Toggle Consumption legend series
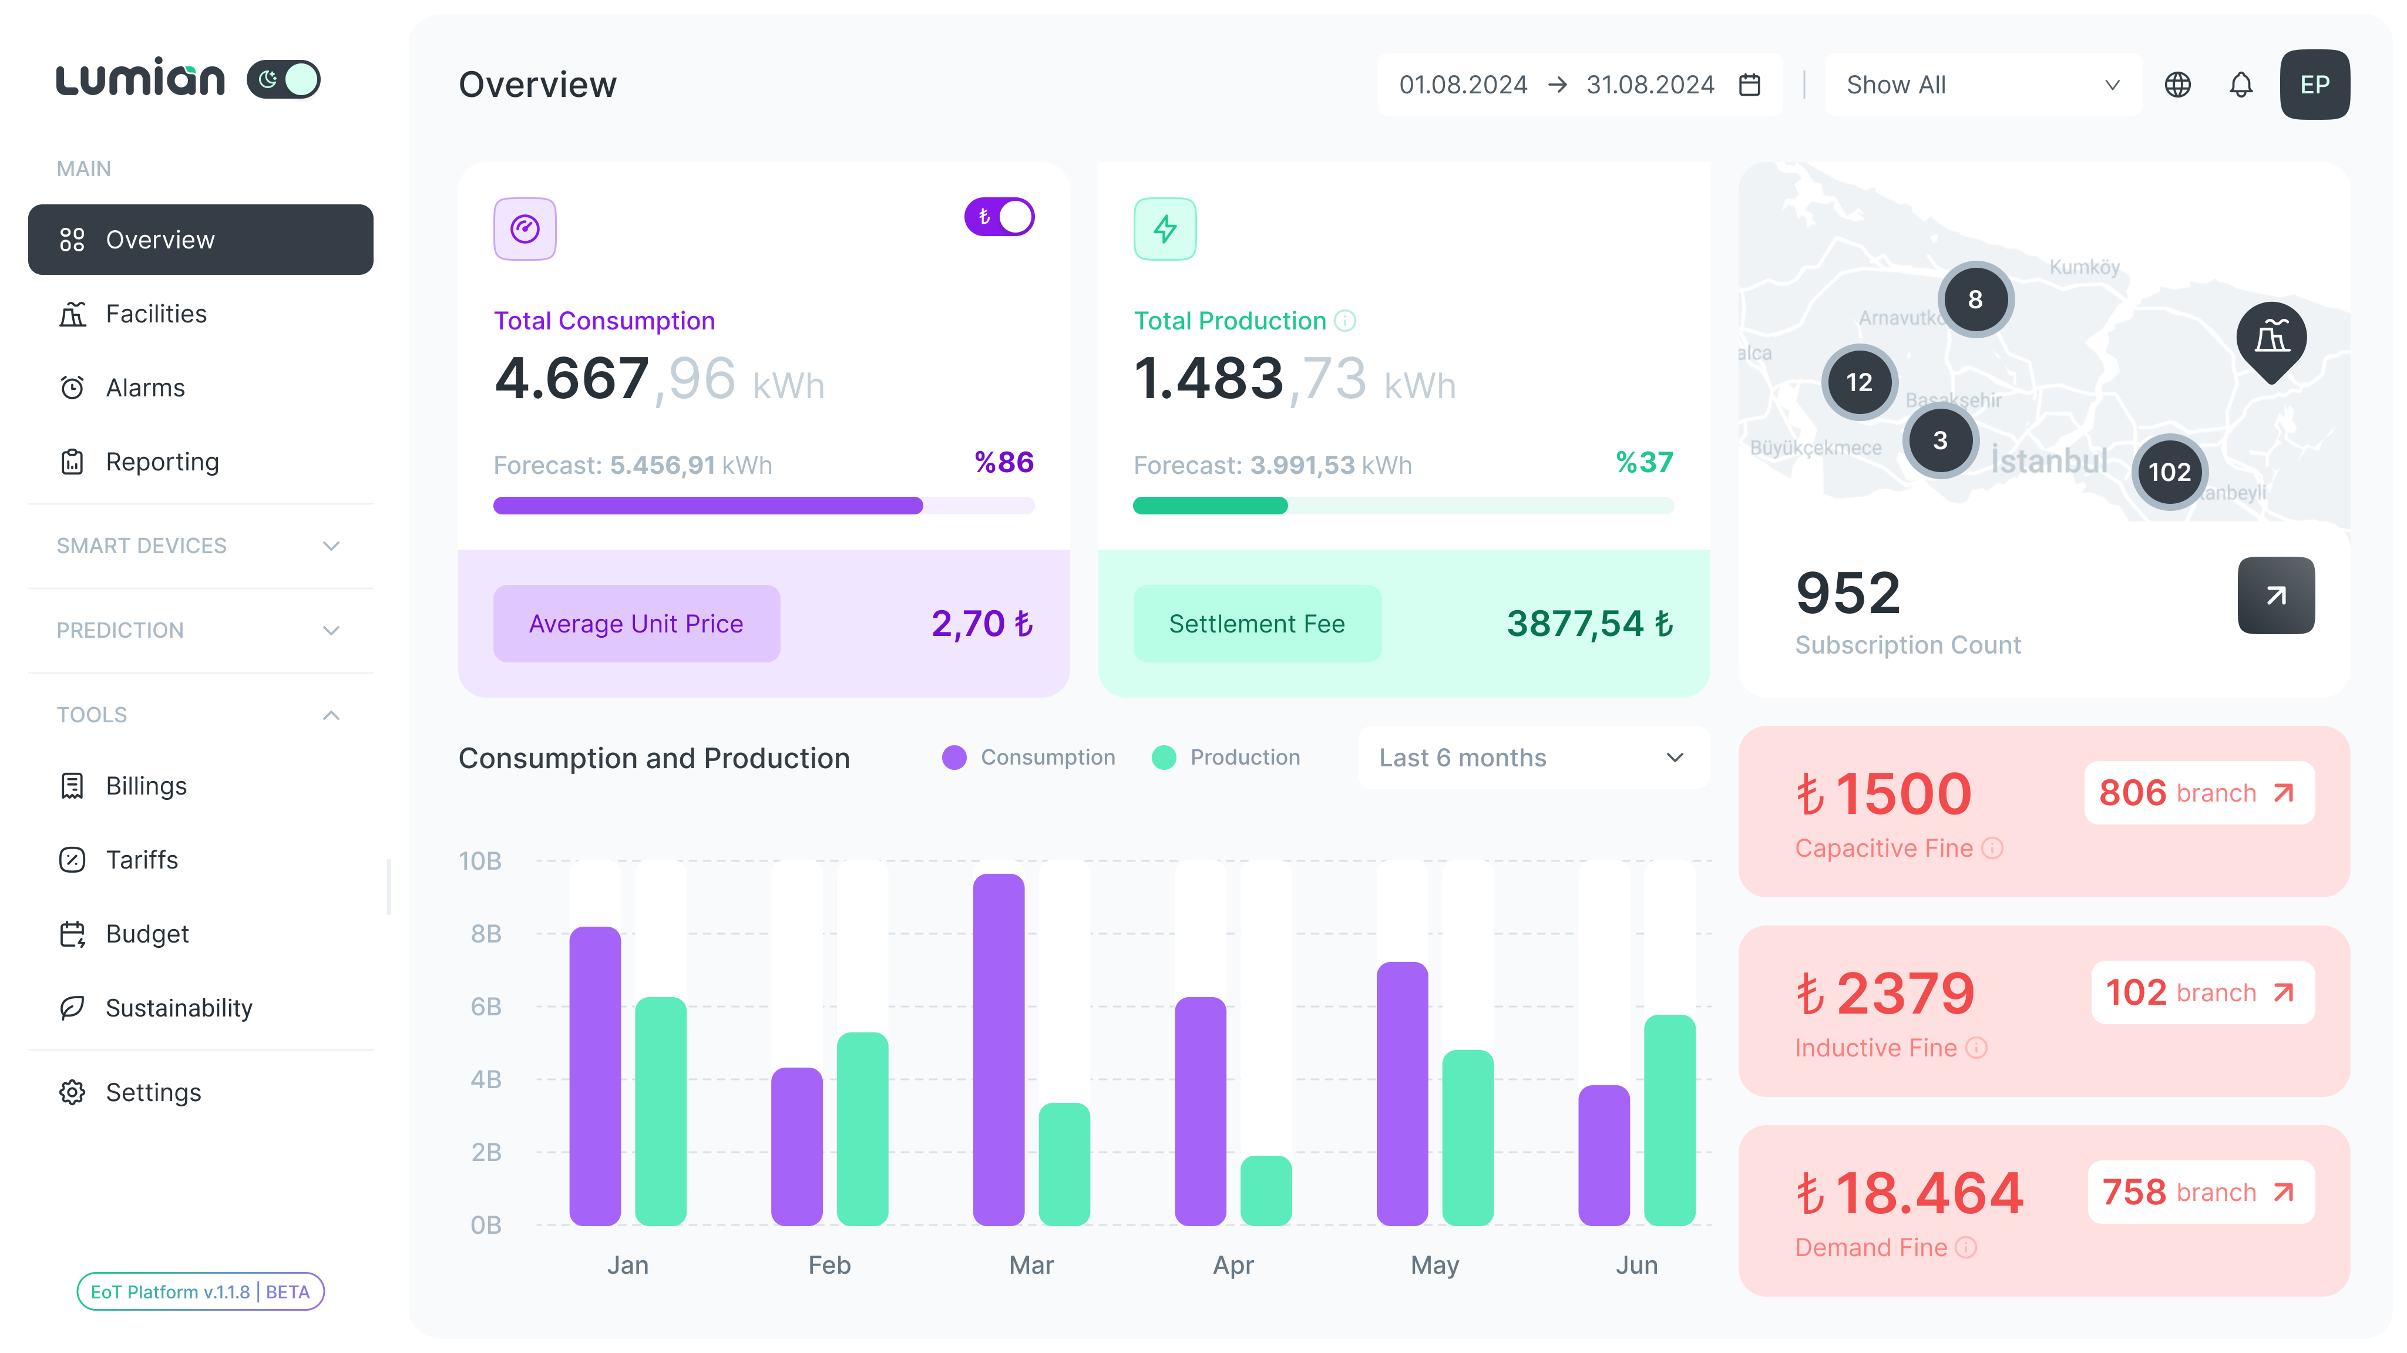This screenshot has width=2407, height=1353. pyautogui.click(x=1029, y=758)
